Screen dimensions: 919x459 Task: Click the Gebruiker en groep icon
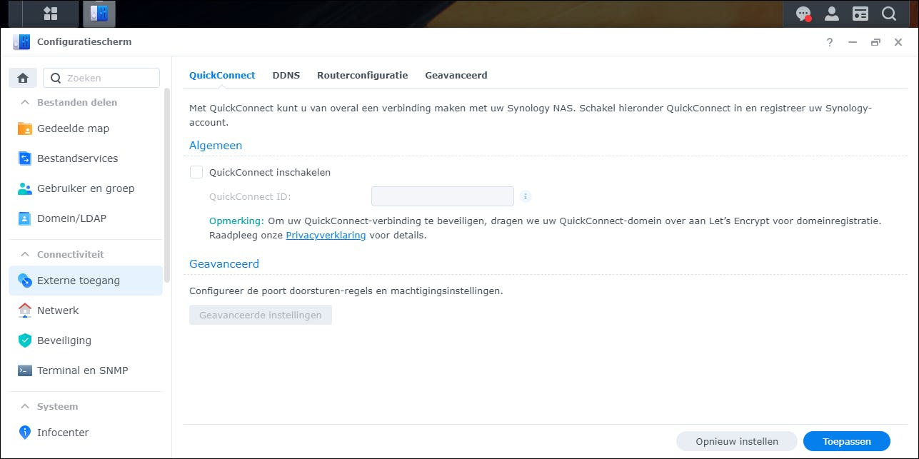(x=25, y=188)
